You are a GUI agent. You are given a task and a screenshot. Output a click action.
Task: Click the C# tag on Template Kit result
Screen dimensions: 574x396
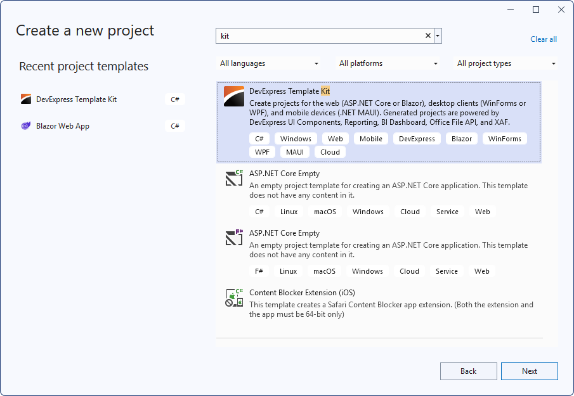tap(259, 139)
